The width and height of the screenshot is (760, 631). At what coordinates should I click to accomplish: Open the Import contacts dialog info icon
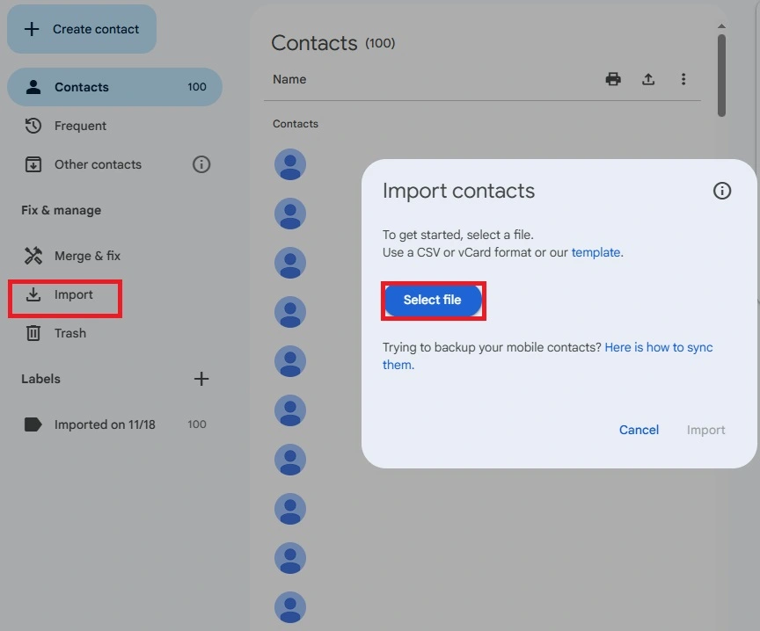tap(722, 191)
